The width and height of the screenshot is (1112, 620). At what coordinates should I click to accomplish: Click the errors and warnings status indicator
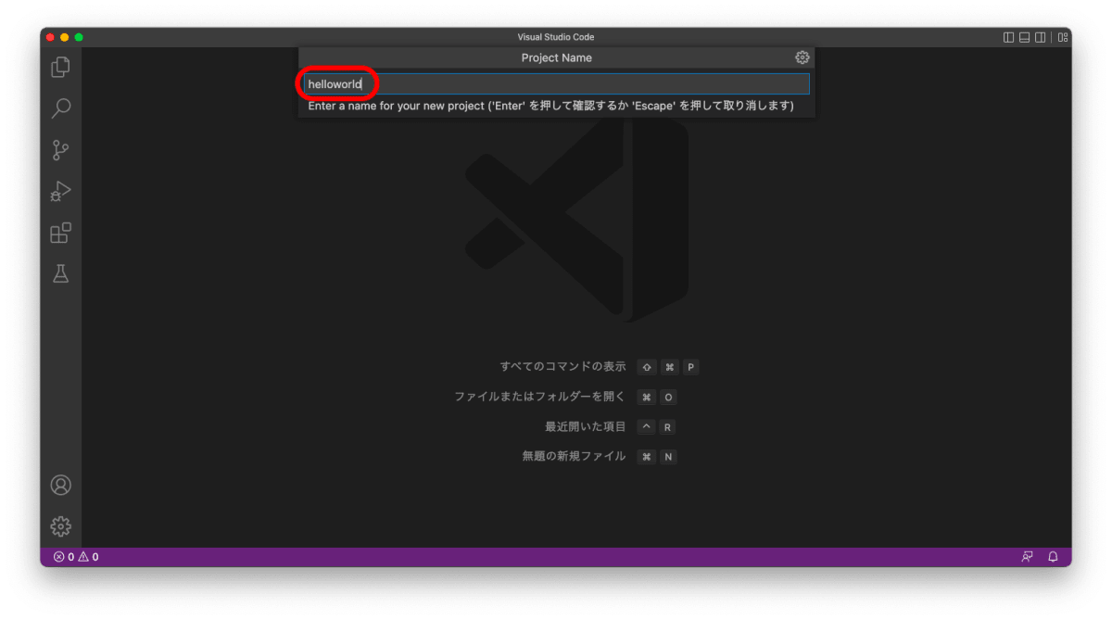76,557
